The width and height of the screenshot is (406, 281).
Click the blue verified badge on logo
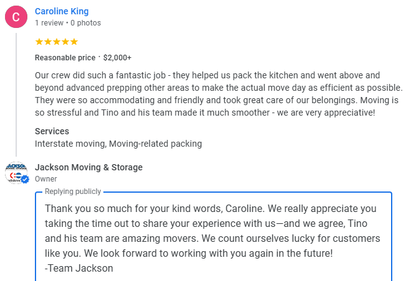coord(26,180)
